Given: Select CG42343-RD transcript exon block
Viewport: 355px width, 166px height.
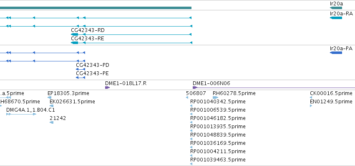Looking at the screenshot, I should 75,34.
